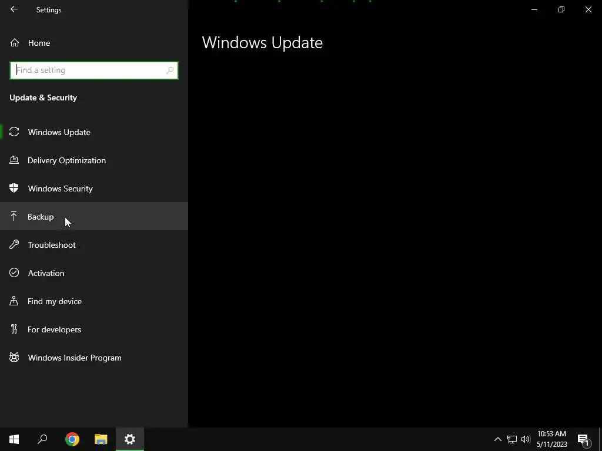
Task: Open Windows Security page
Action: pos(94,189)
